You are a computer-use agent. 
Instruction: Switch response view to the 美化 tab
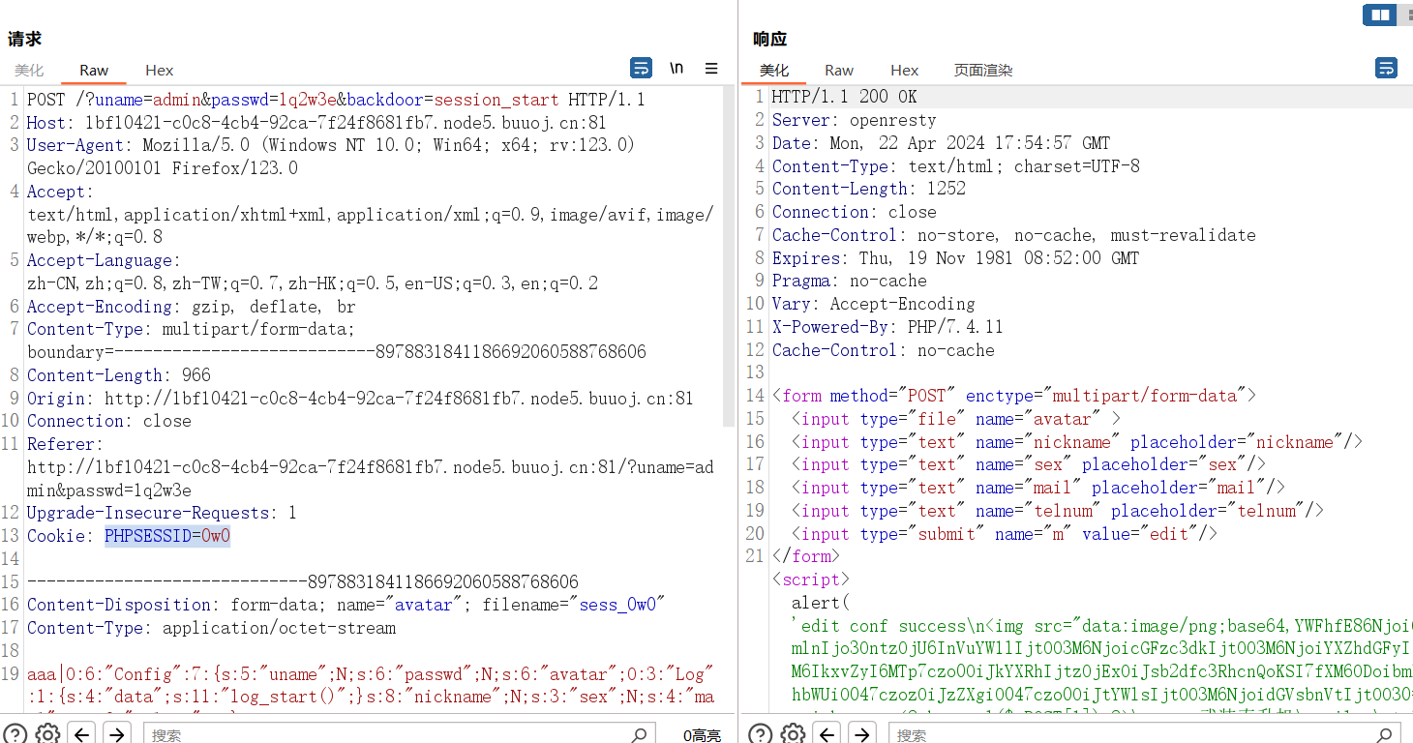[774, 70]
